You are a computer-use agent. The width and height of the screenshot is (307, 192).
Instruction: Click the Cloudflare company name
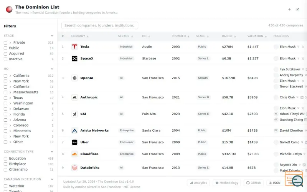coord(89,154)
